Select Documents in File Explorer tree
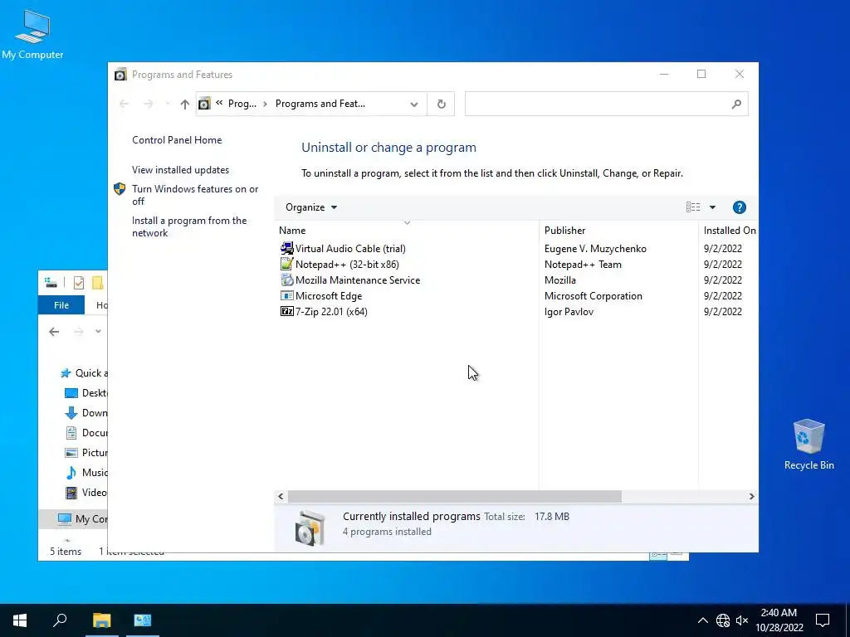 point(85,433)
